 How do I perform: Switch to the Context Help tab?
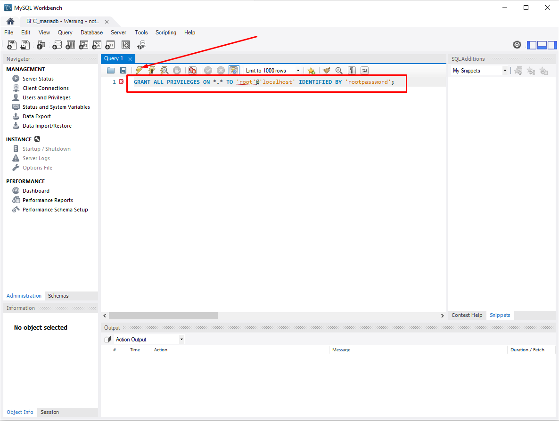tap(467, 315)
